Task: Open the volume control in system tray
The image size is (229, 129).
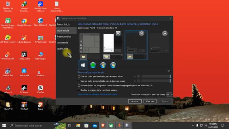Action: [205, 125]
